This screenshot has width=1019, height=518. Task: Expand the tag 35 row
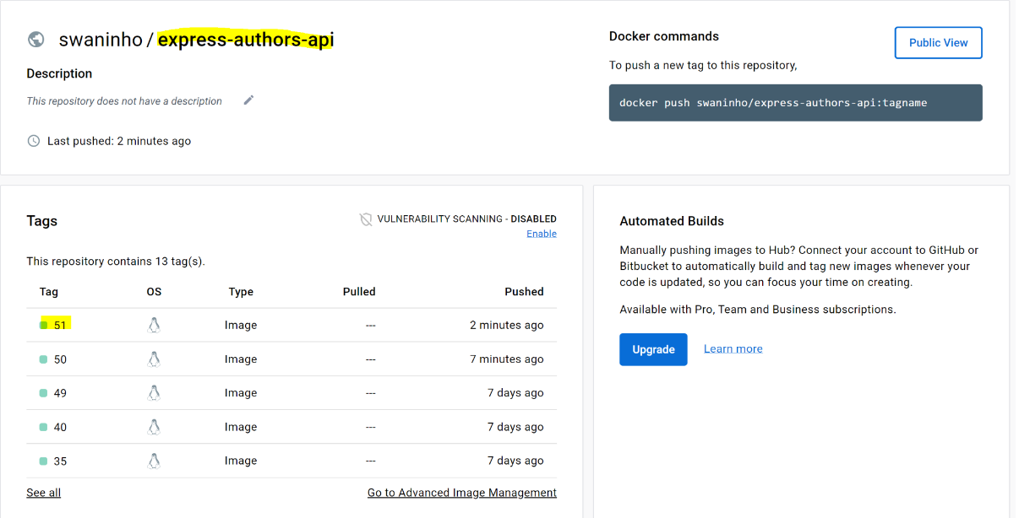pyautogui.click(x=57, y=461)
